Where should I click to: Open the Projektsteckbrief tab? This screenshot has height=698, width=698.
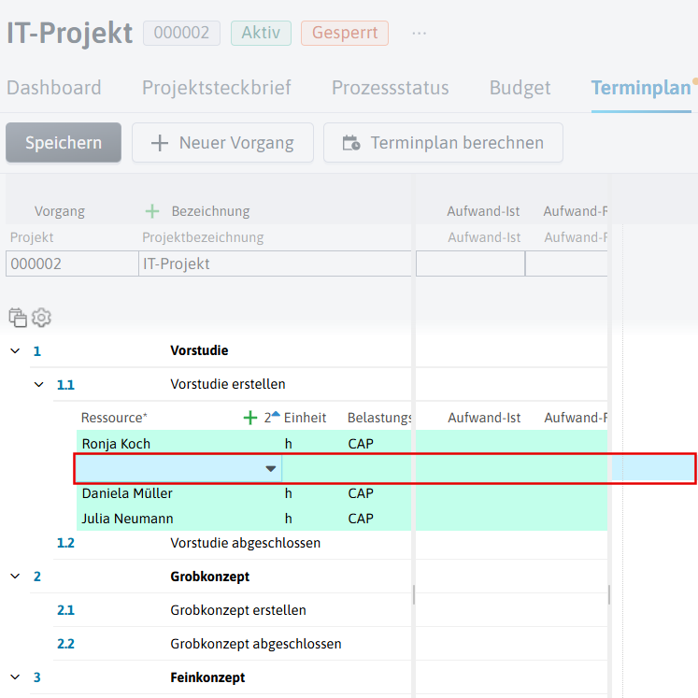point(217,88)
